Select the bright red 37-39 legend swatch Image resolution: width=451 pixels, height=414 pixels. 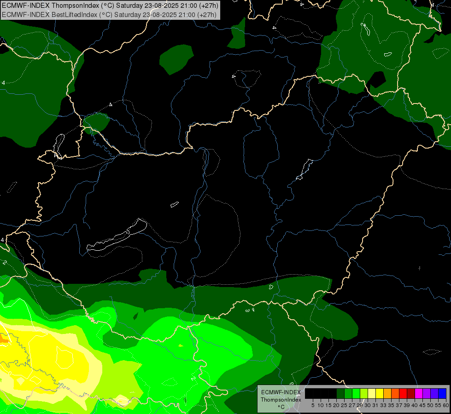tap(403, 393)
